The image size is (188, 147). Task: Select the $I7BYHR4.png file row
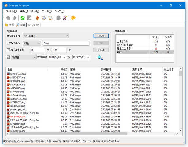92,124
